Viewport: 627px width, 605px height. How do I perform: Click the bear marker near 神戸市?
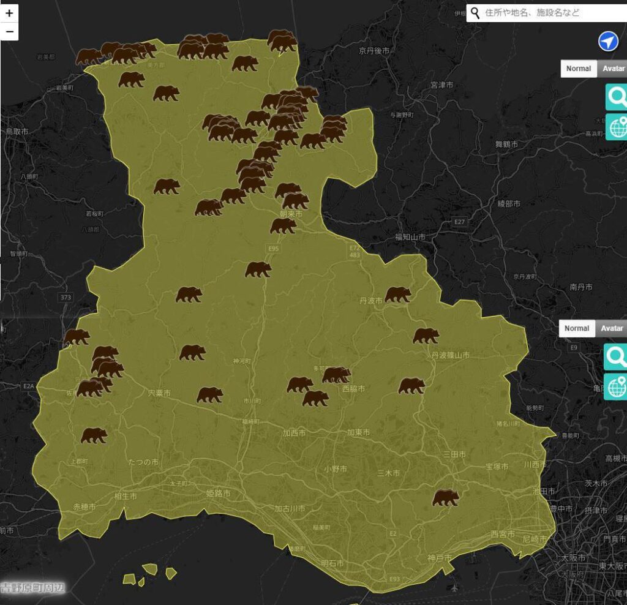[445, 498]
